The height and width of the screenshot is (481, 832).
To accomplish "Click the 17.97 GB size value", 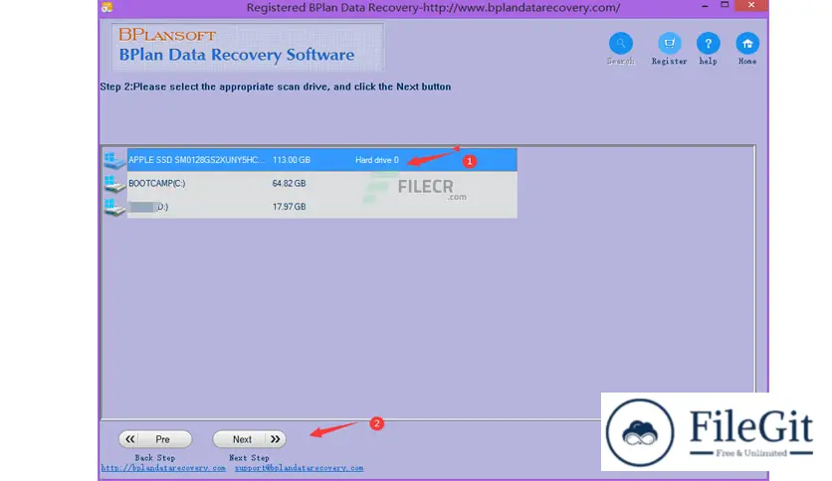I will tap(290, 207).
